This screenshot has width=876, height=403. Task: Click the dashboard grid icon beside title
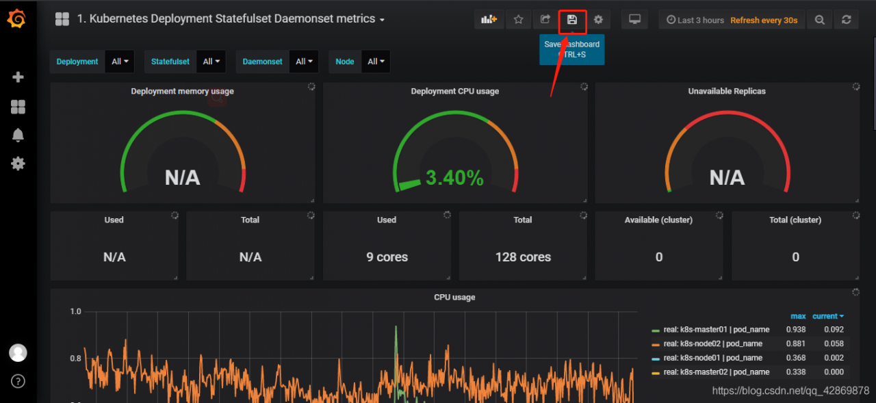[x=62, y=19]
